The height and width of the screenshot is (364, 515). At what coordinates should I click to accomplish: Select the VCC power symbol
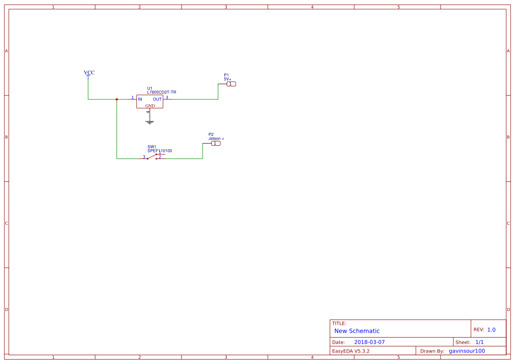coord(89,75)
